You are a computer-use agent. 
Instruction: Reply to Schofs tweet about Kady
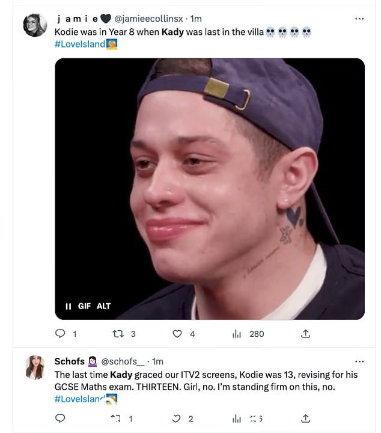(60, 419)
